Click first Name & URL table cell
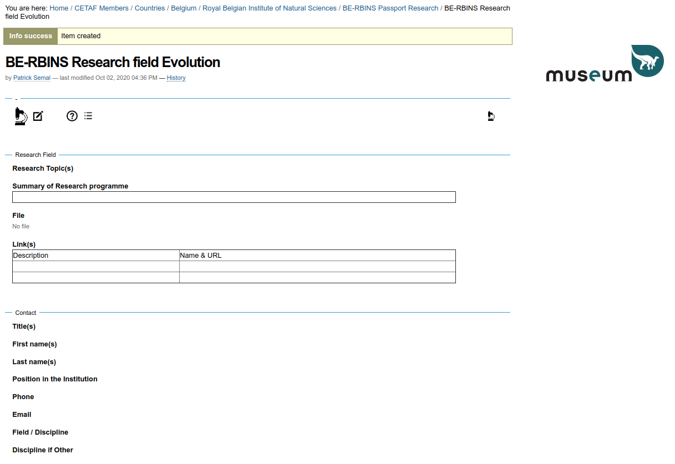This screenshot has height=464, width=675. click(317, 267)
